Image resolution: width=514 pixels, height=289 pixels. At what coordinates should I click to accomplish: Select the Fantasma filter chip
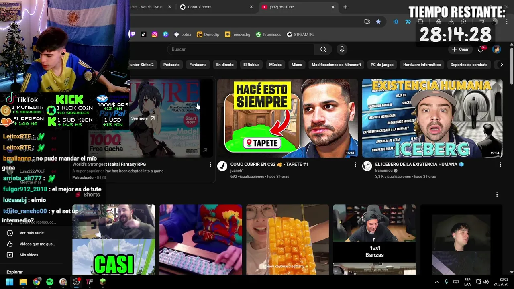coord(198,65)
